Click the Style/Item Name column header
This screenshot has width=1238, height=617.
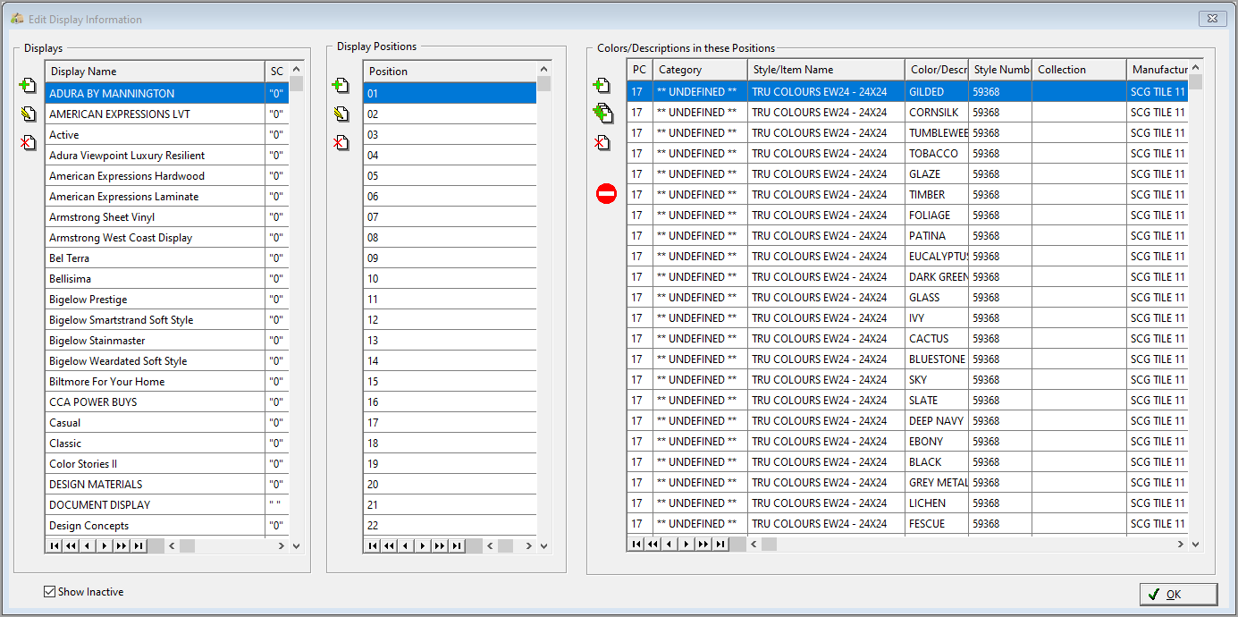click(x=826, y=70)
